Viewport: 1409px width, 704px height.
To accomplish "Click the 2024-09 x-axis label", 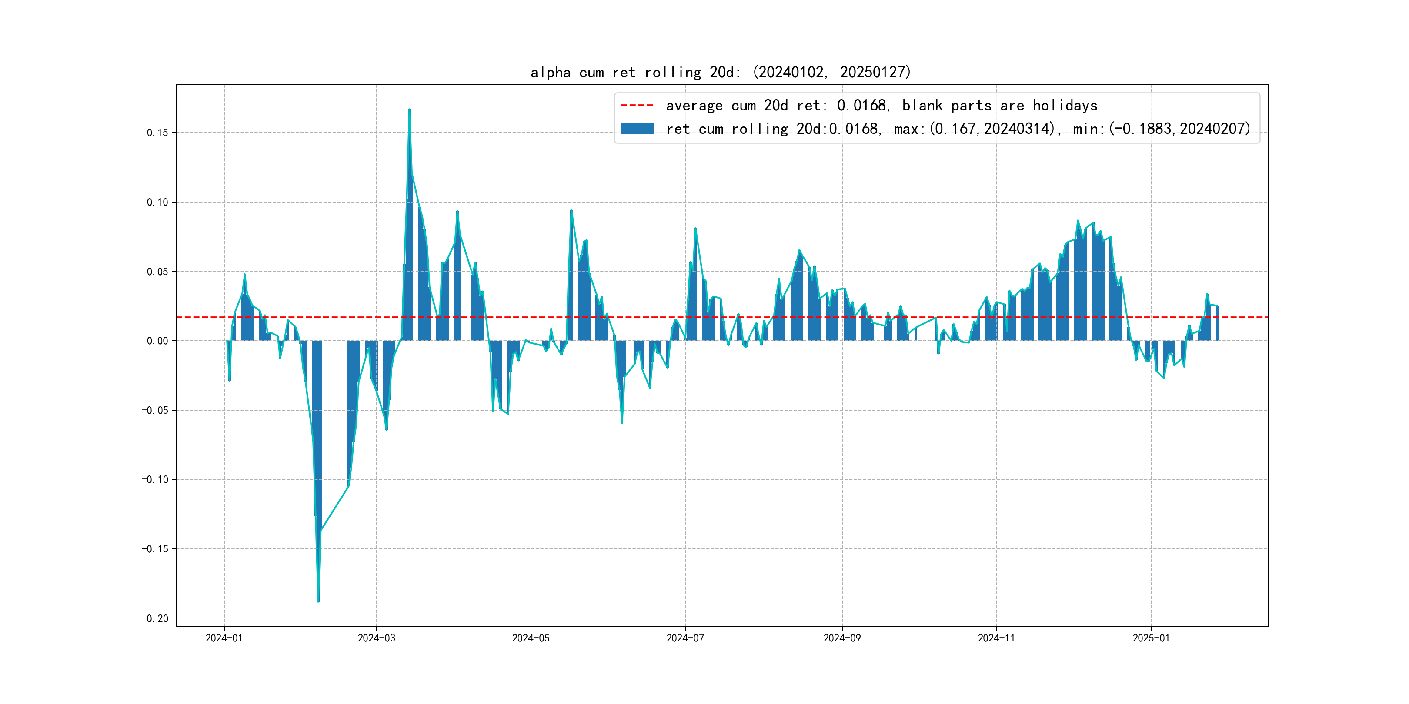I will coord(842,638).
